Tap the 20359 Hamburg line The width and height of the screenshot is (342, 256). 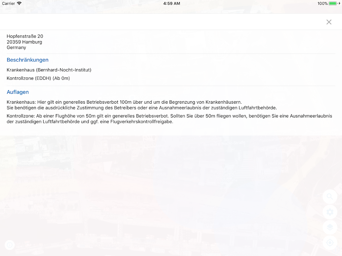pos(24,42)
